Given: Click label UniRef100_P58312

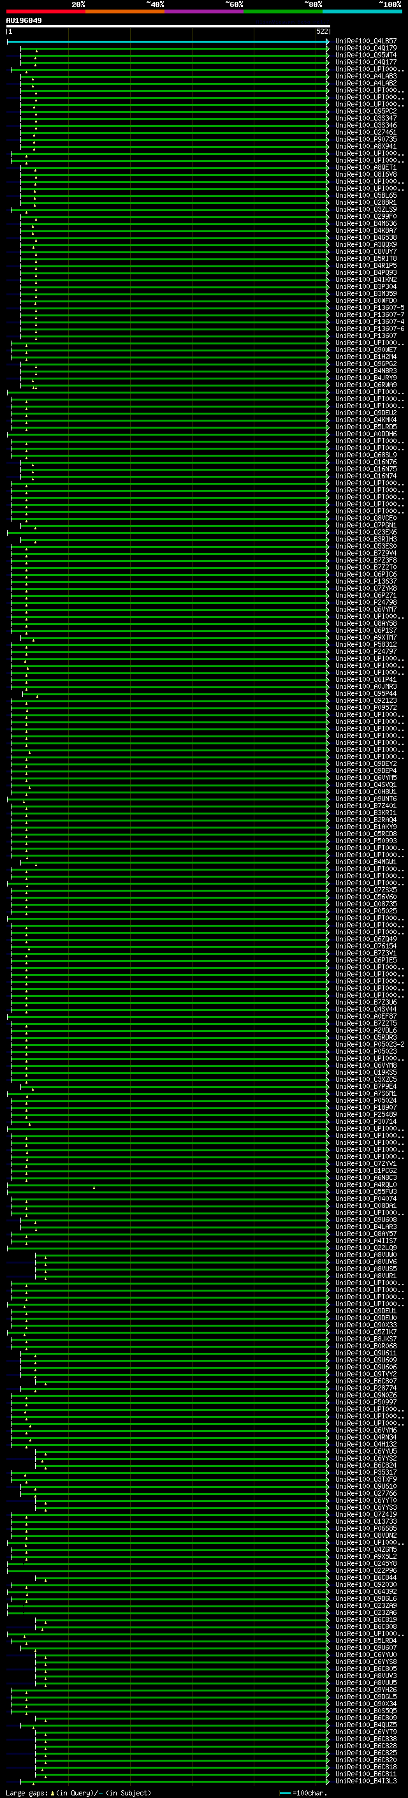Looking at the screenshot, I should click(366, 644).
